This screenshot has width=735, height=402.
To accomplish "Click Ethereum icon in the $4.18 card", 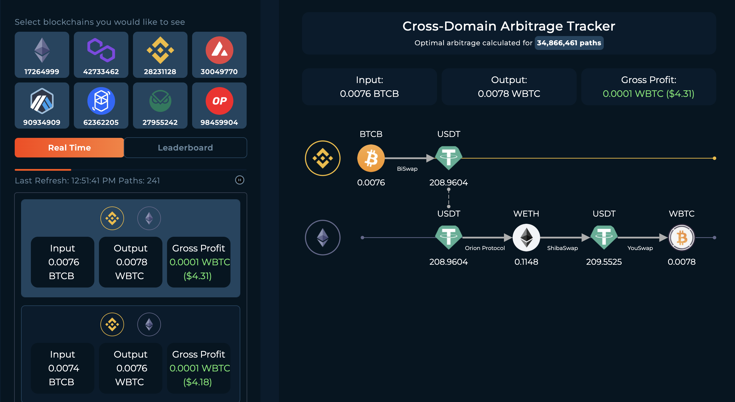I will coord(149,324).
